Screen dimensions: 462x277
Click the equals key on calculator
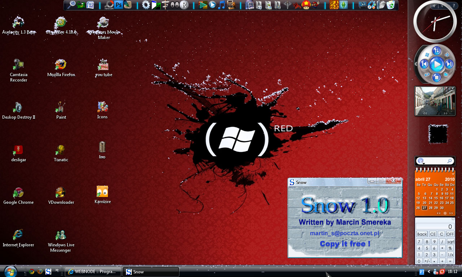coord(450,261)
